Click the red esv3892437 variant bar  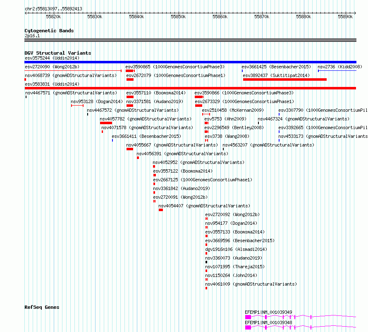click(285, 79)
